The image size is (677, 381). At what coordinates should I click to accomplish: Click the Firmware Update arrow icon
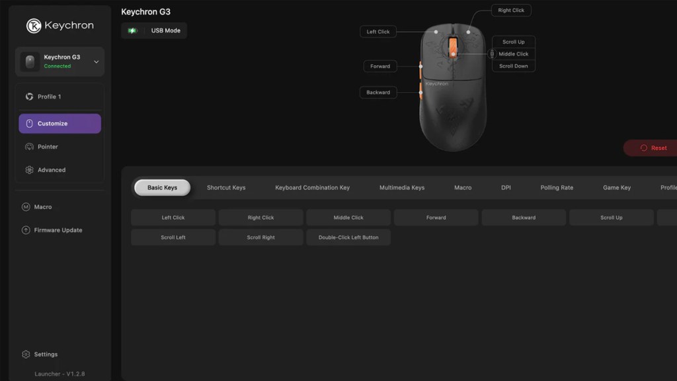[26, 230]
